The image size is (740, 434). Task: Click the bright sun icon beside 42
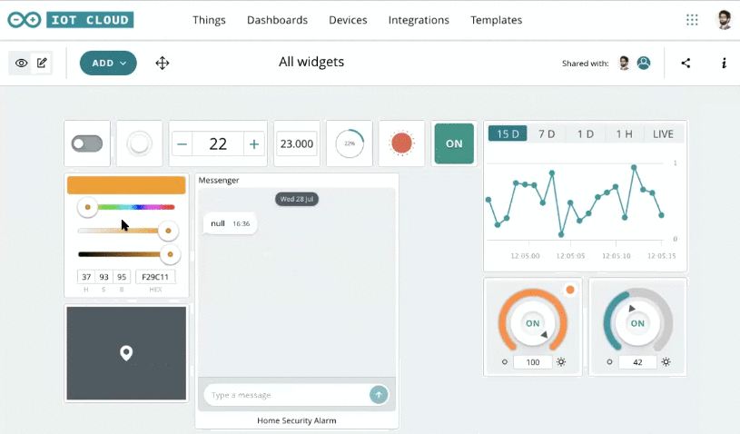(x=666, y=362)
